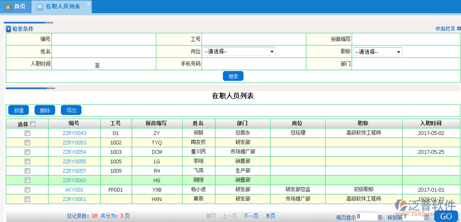Open the 职称 dropdown
This screenshot has height=222, width=461.
click(377, 52)
